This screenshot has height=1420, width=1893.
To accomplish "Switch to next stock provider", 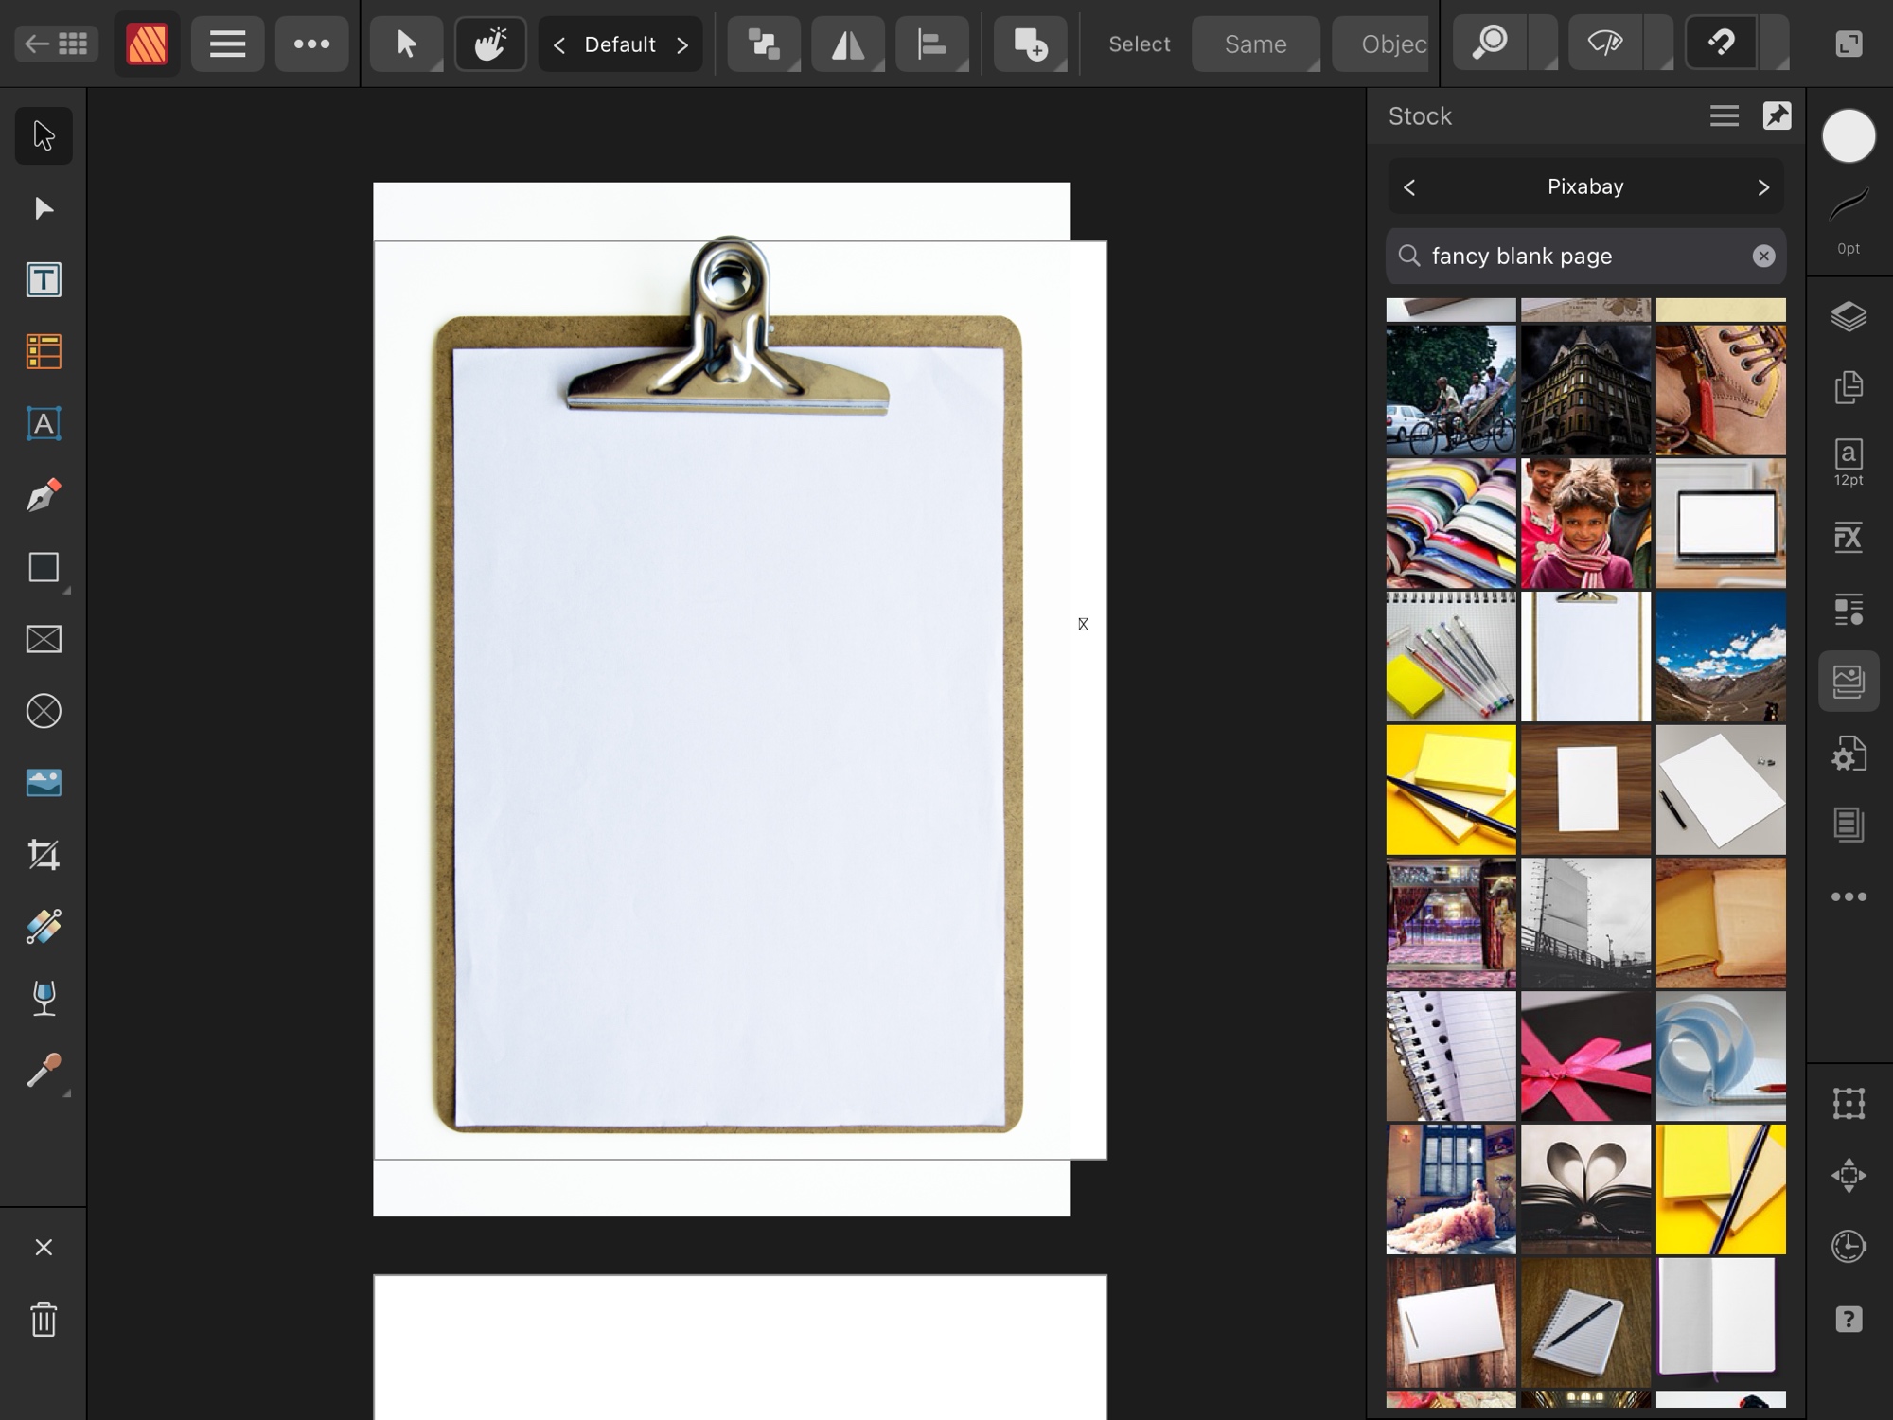I will pyautogui.click(x=1763, y=187).
